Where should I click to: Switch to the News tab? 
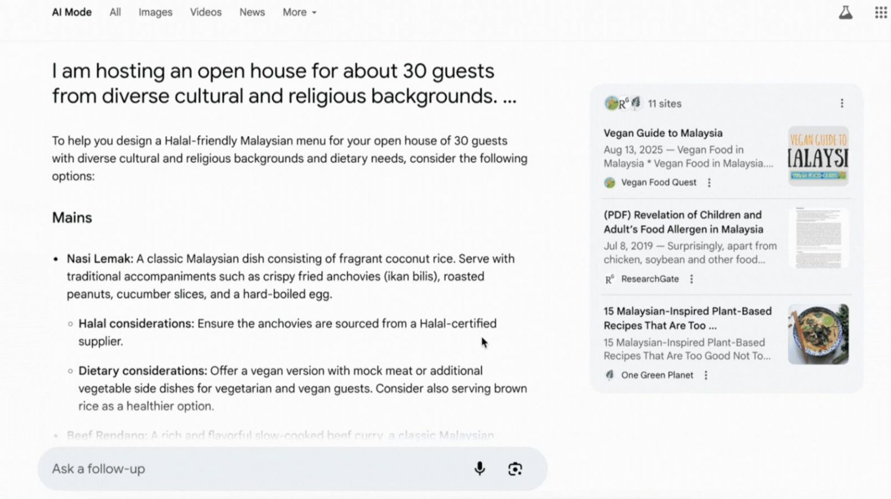pos(252,12)
